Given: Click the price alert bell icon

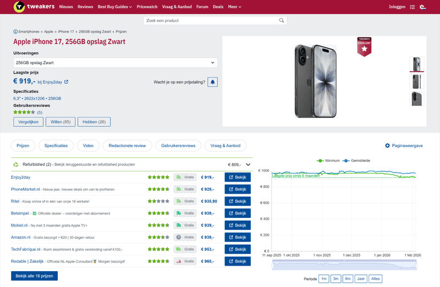Looking at the screenshot, I should (x=213, y=82).
